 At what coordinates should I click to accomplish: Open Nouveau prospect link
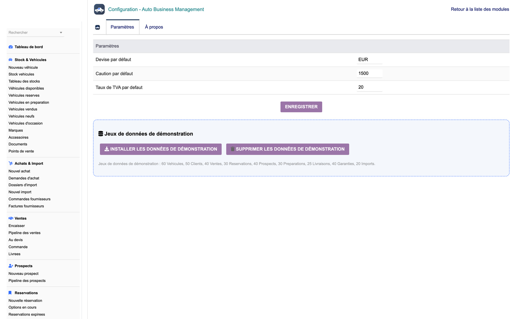pyautogui.click(x=24, y=274)
